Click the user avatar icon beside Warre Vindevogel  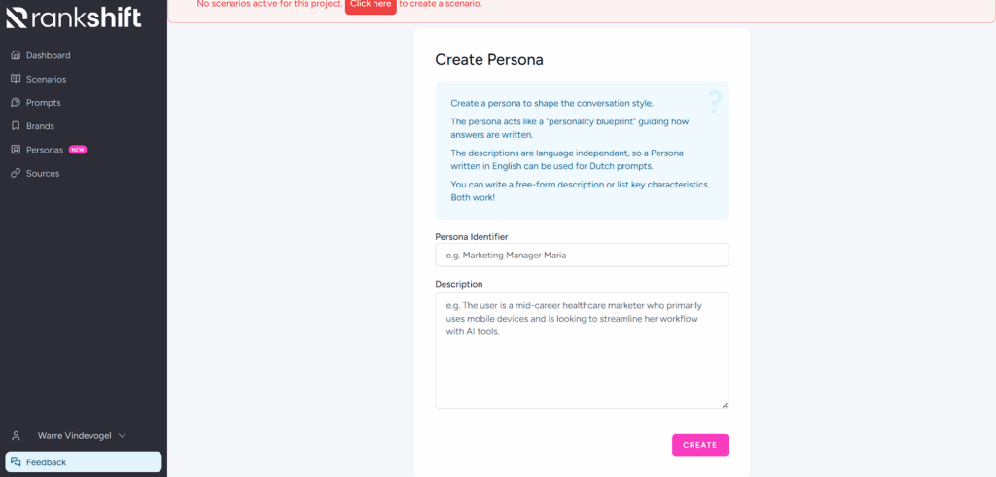[17, 436]
